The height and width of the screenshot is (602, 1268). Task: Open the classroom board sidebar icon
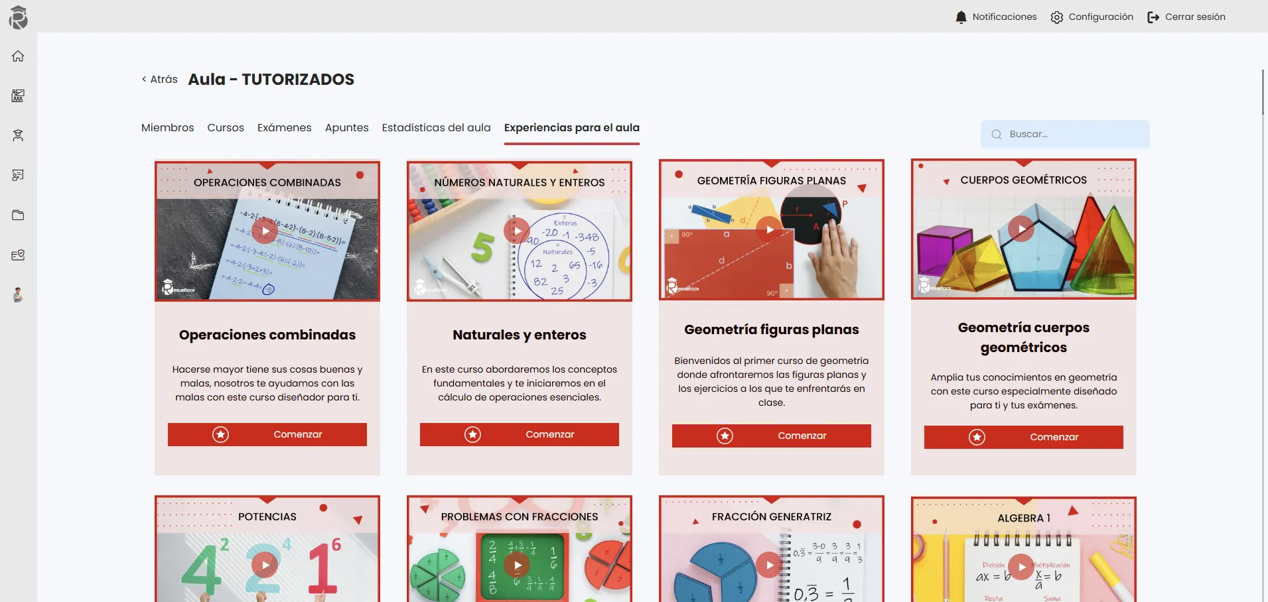click(x=18, y=96)
